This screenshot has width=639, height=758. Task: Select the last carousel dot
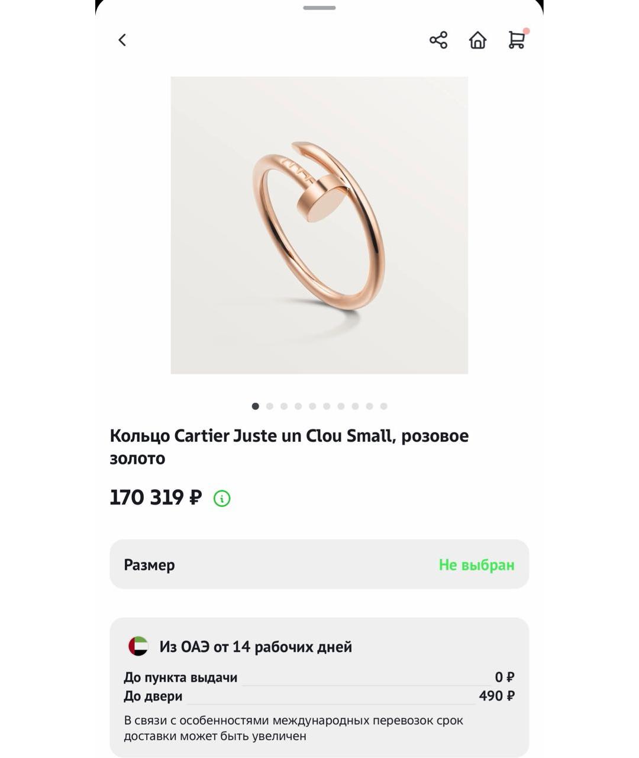pos(384,407)
